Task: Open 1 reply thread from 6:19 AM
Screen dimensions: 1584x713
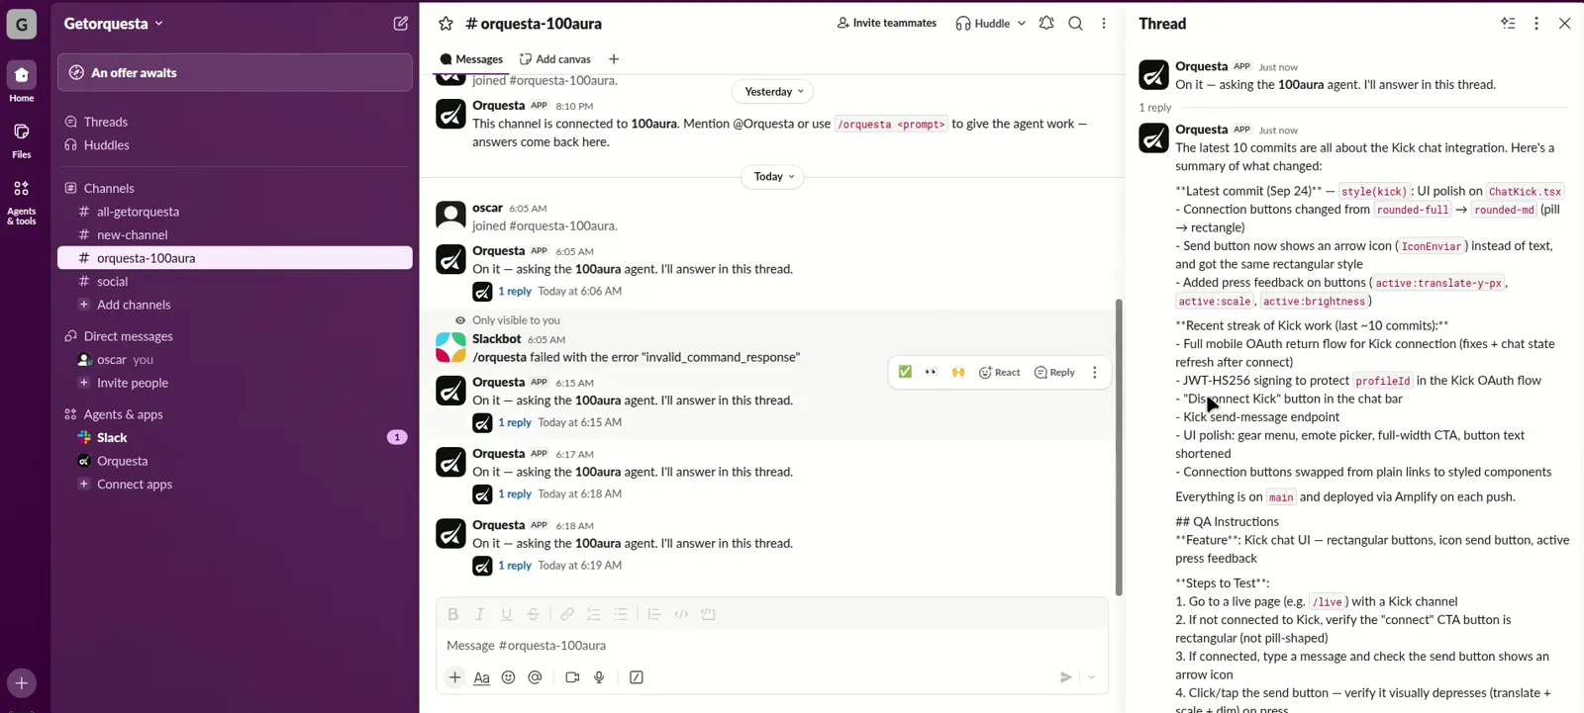Action: [515, 566]
